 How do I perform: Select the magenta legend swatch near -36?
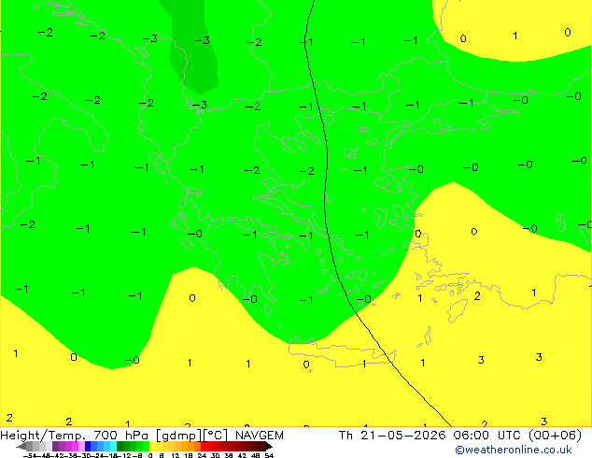(75, 446)
